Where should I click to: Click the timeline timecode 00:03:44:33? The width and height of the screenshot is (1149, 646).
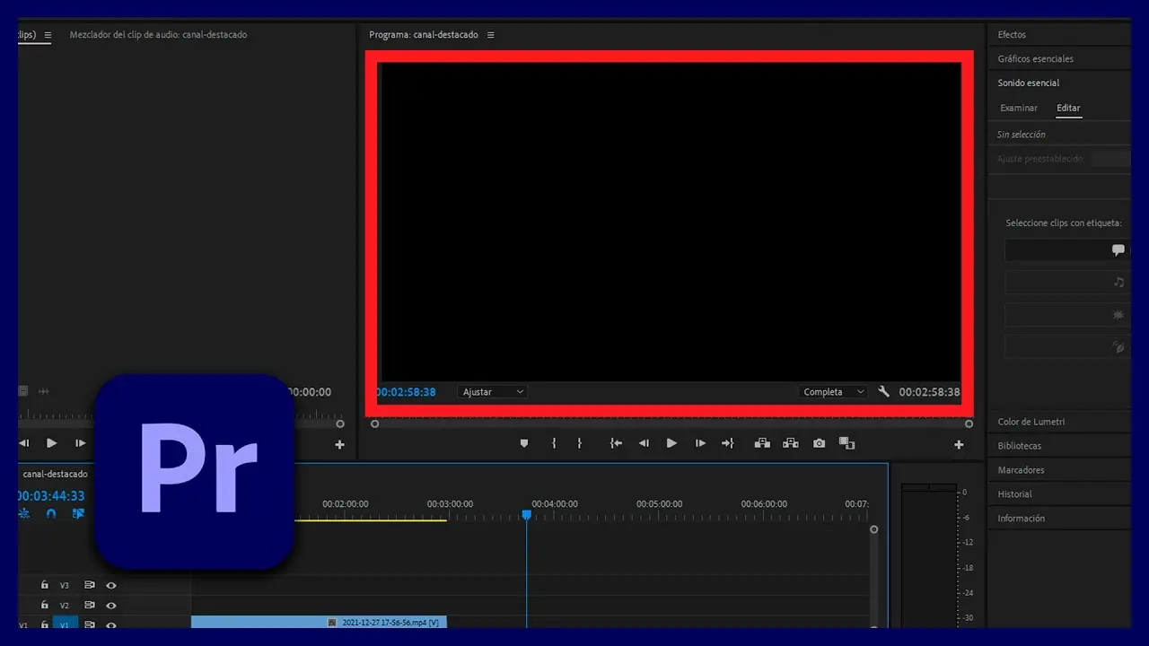(51, 495)
